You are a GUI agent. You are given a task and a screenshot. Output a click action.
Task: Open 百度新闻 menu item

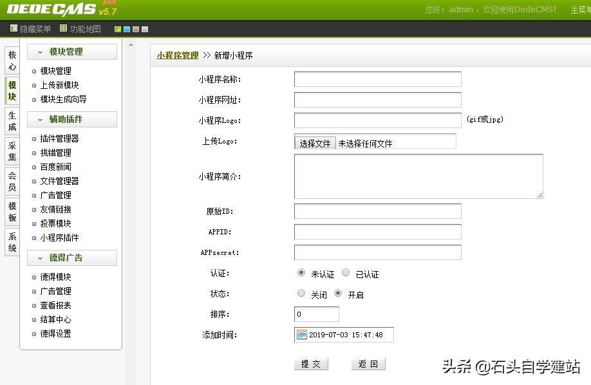click(55, 167)
